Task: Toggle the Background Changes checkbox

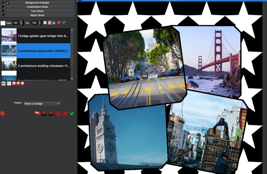Action: coord(7,3)
